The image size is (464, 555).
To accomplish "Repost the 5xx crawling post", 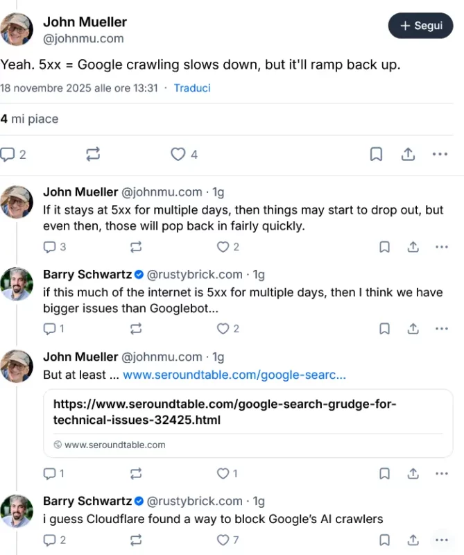I will [x=93, y=154].
